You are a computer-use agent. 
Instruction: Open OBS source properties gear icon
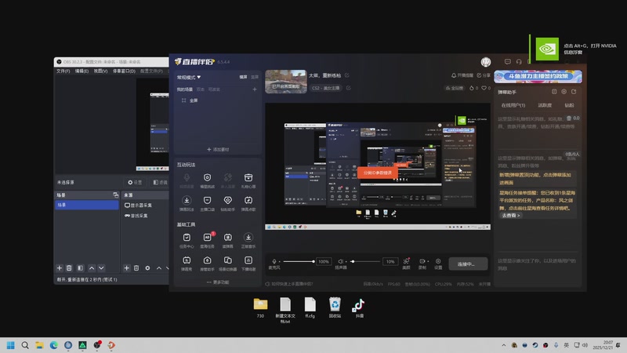coord(147,267)
